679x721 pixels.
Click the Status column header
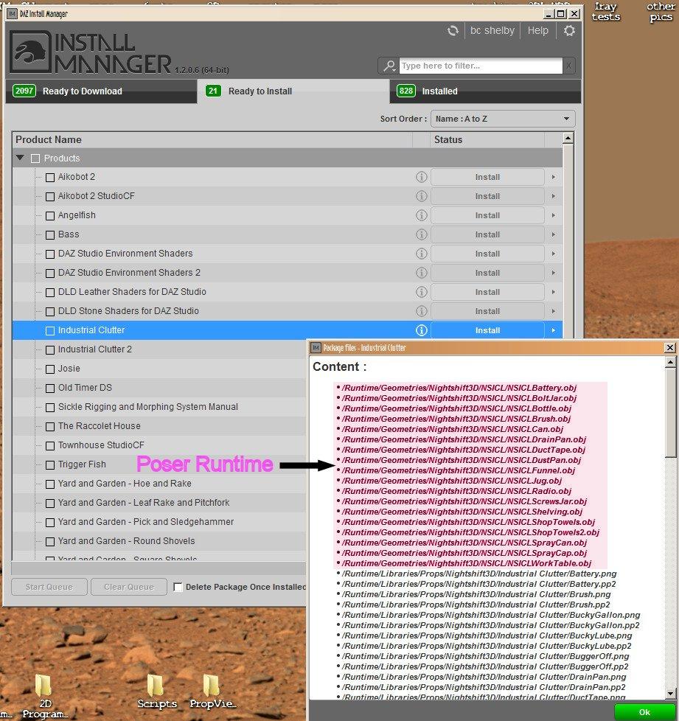point(487,140)
